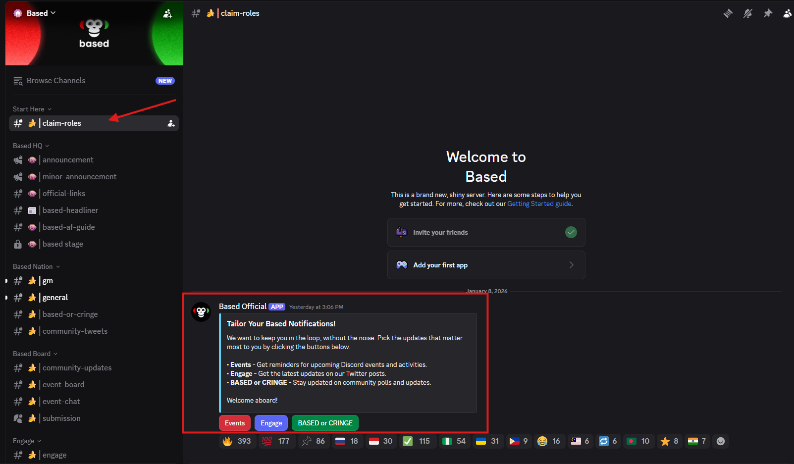
Task: Toggle the star reaction with count 8
Action: 669,441
